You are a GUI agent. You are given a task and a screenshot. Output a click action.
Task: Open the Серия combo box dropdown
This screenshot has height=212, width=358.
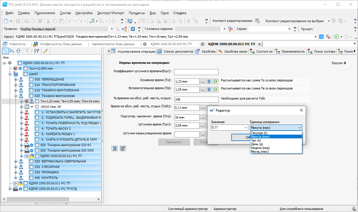click(x=289, y=29)
